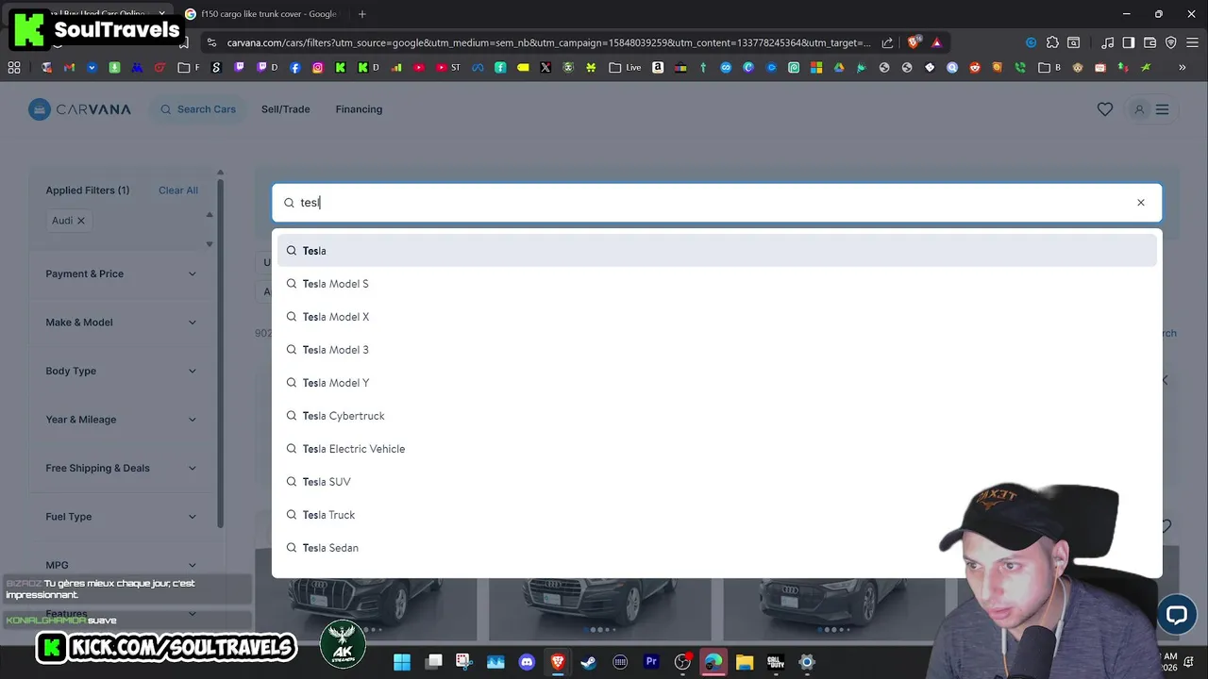
Task: Open the Task View taskbar button
Action: 433,662
